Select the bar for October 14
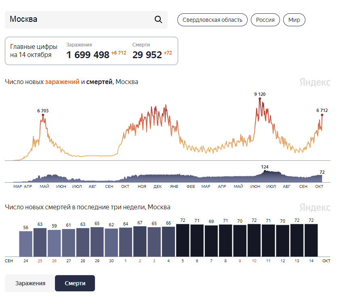The width and height of the screenshot is (345, 299). pyautogui.click(x=311, y=240)
